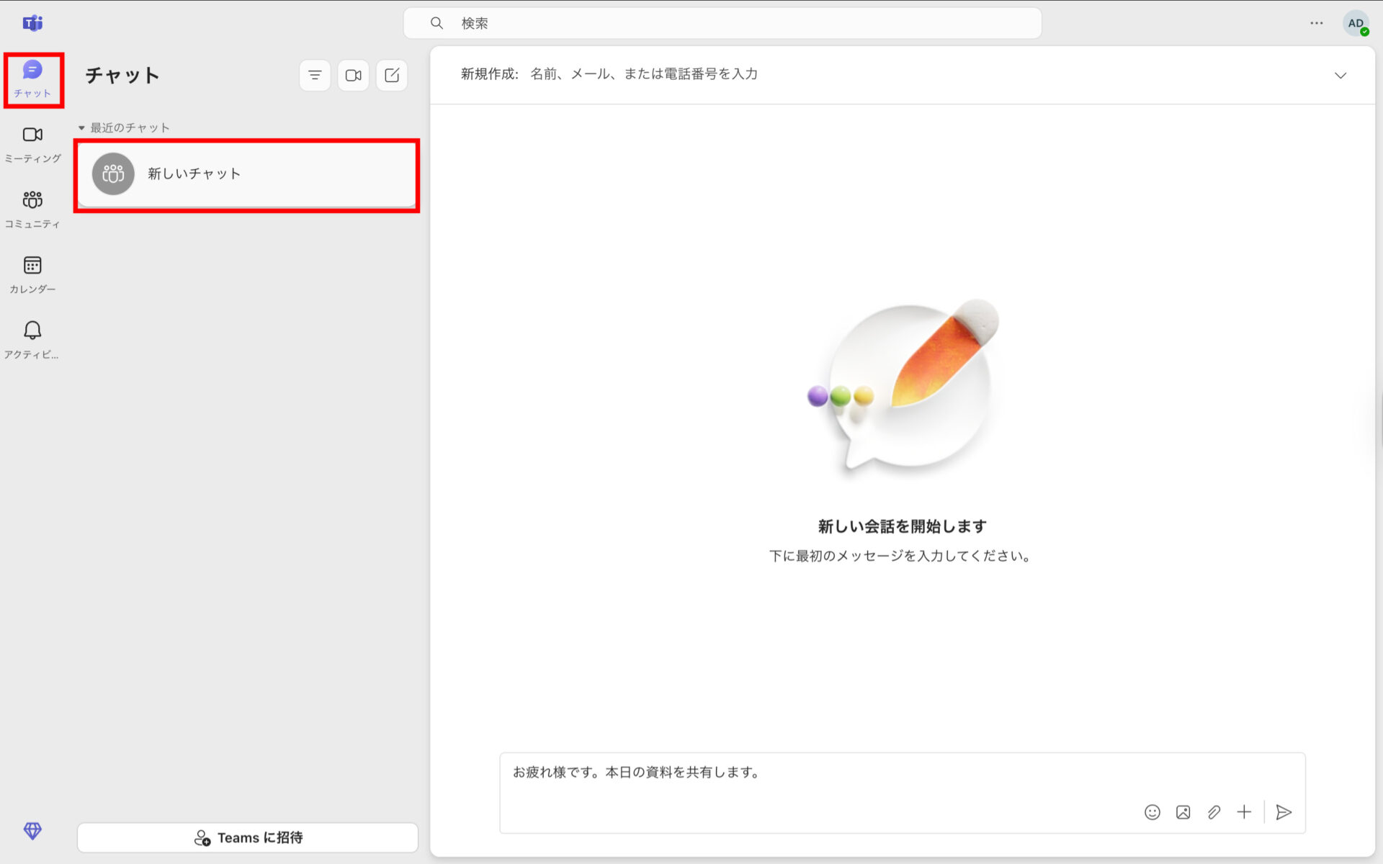Open the コミュニティ section

[32, 205]
